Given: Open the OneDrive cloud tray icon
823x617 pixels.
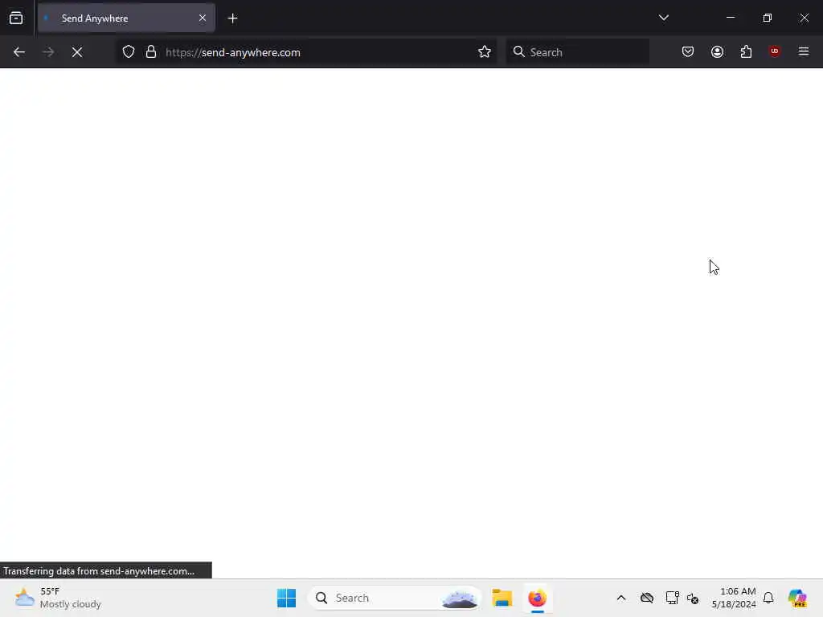Looking at the screenshot, I should tap(647, 598).
